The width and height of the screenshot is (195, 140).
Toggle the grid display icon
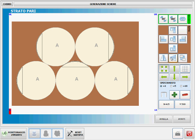click(185, 69)
